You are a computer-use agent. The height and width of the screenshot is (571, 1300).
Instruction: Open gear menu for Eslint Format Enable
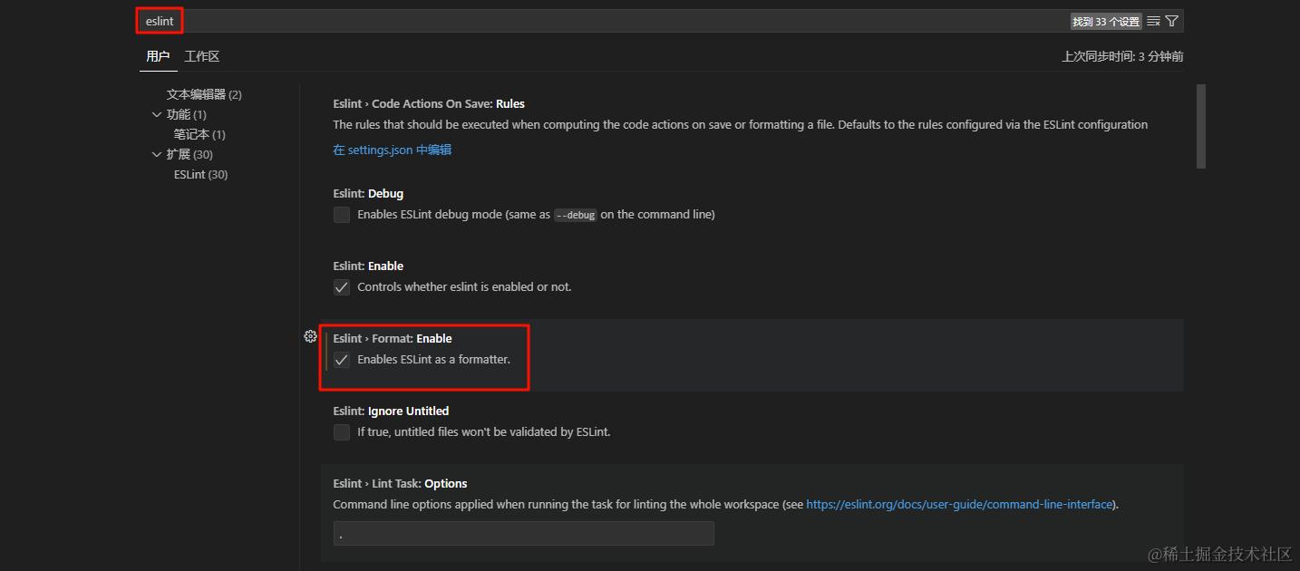(x=310, y=336)
